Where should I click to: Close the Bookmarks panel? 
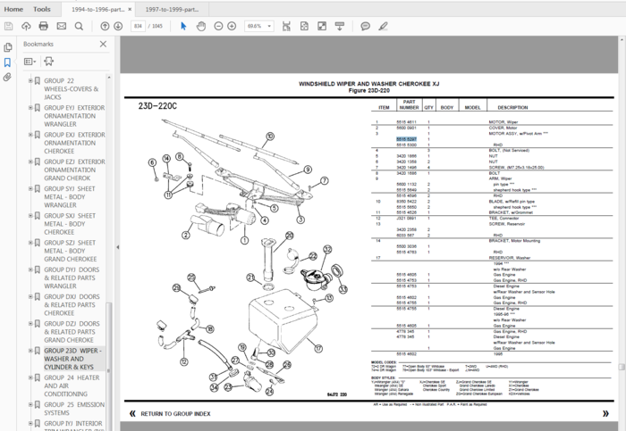click(103, 44)
